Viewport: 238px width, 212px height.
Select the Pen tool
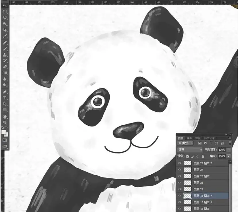click(x=5, y=92)
